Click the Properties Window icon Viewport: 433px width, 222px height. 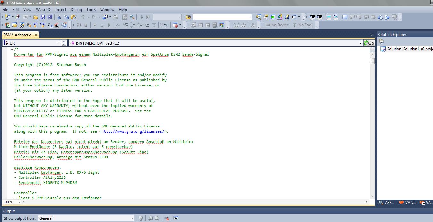point(266,17)
